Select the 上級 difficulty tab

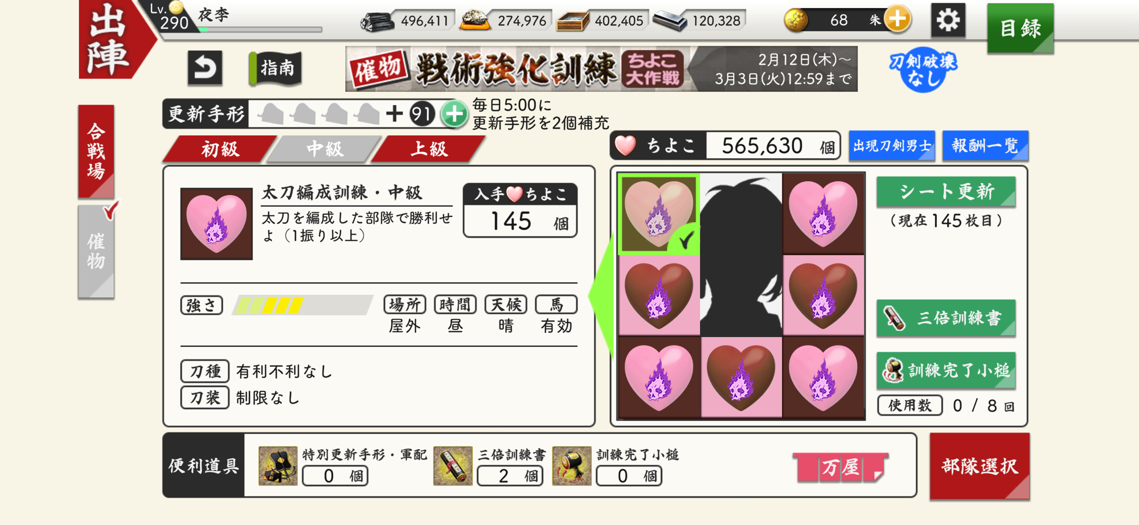tap(429, 149)
